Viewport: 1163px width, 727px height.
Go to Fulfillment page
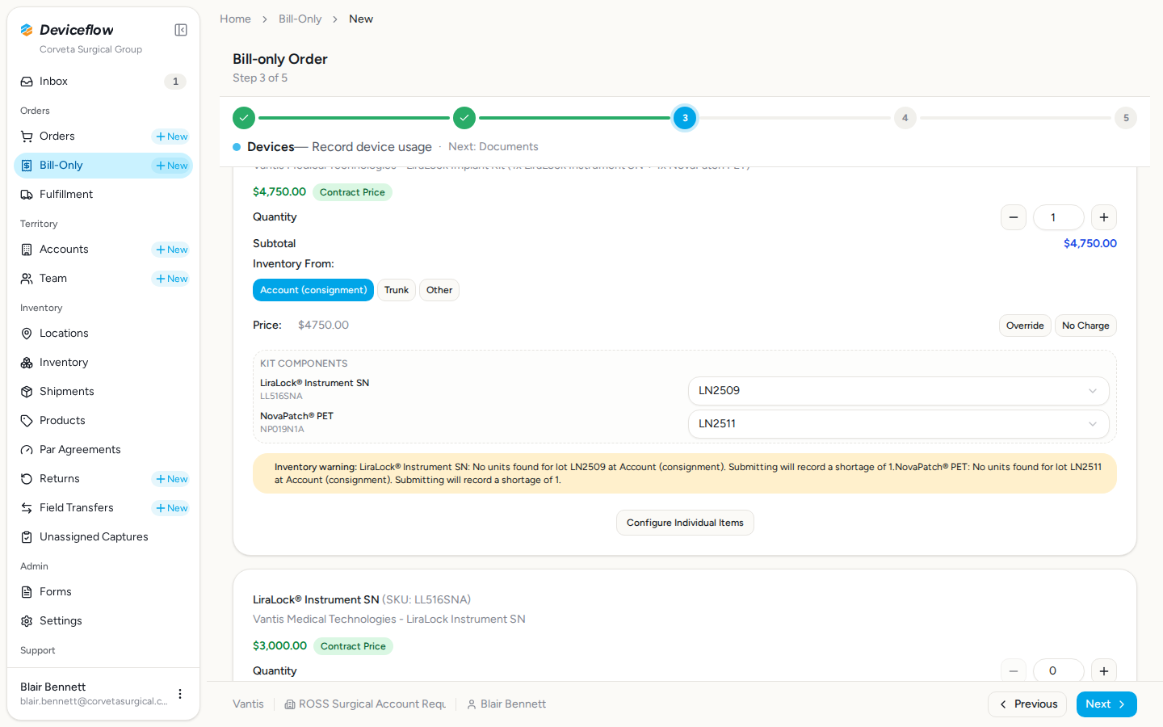pyautogui.click(x=103, y=195)
